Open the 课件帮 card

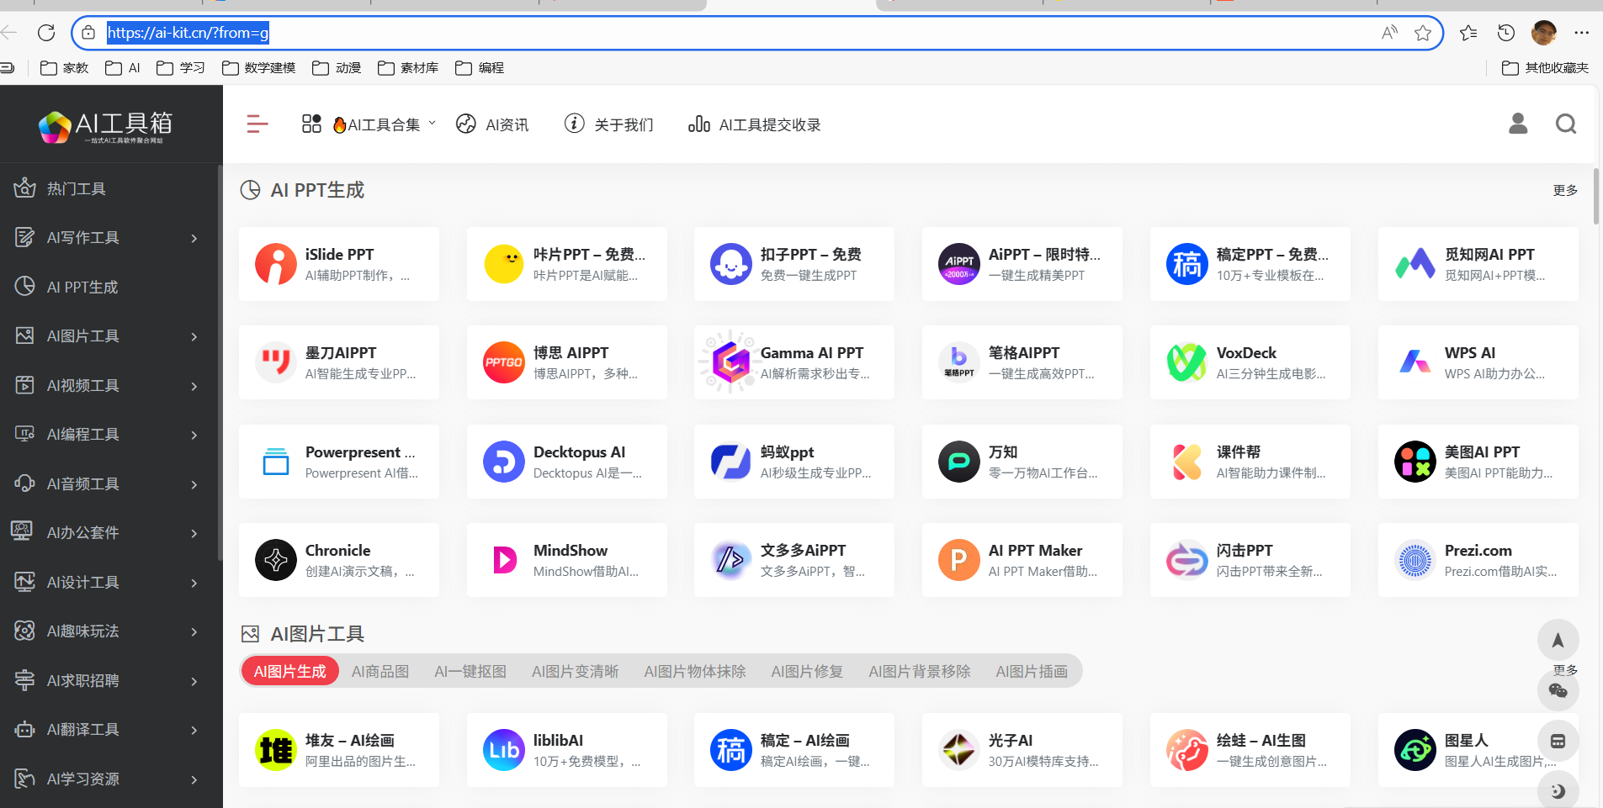(x=1250, y=462)
